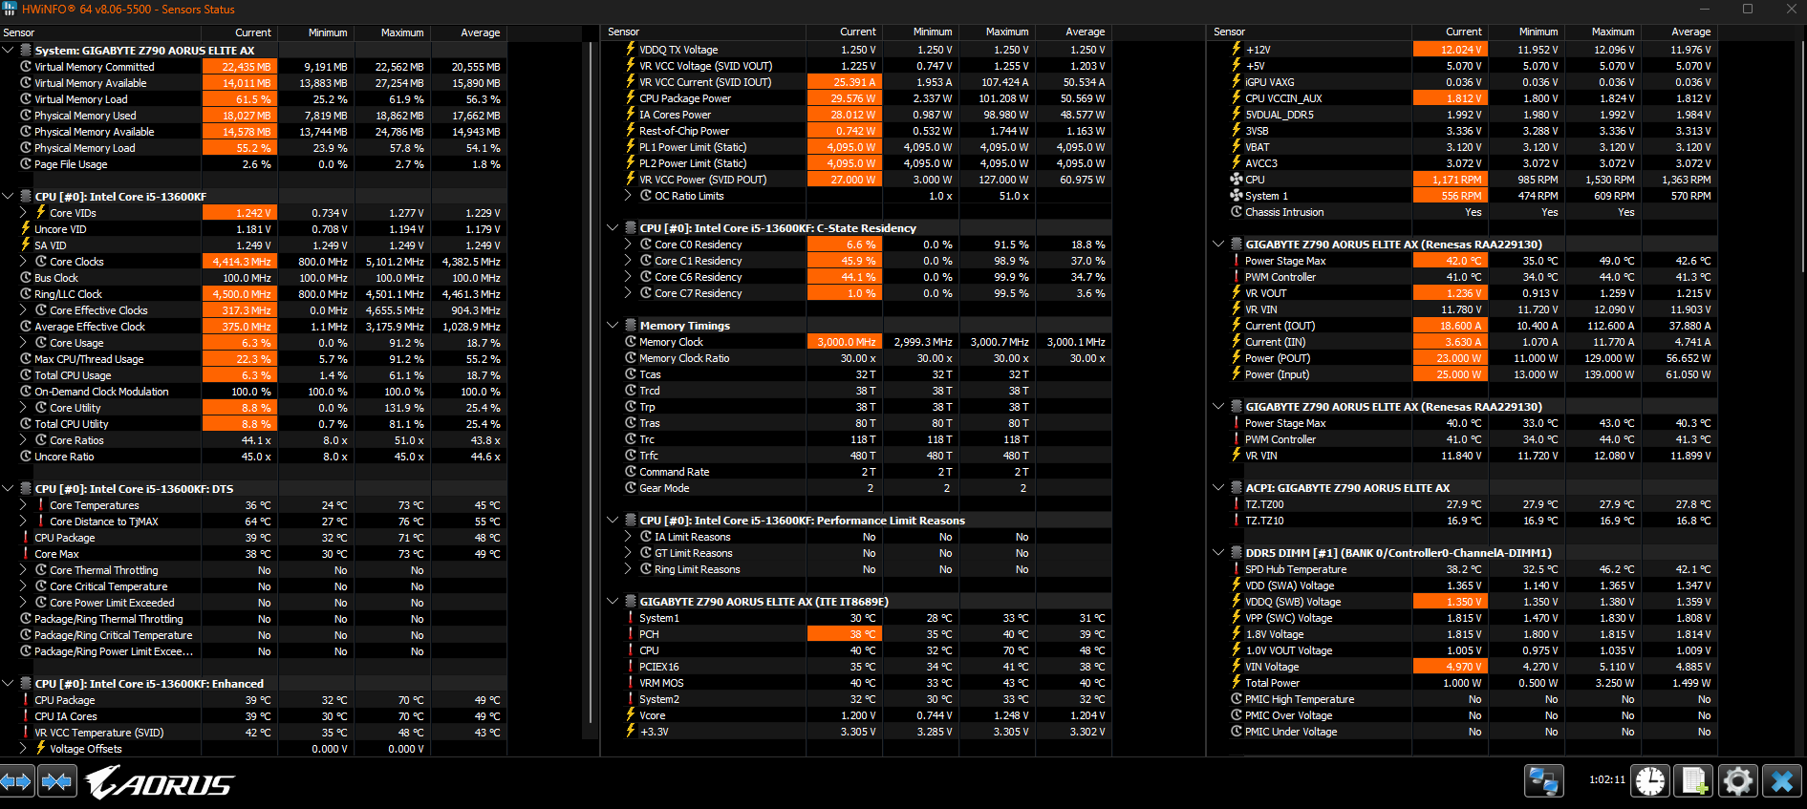Expand the Core VIDs row

point(23,213)
